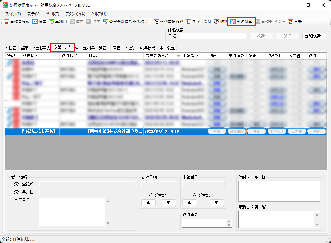Click the 納付番号 stepper up arrow
331x243 pixels.
(x=229, y=221)
